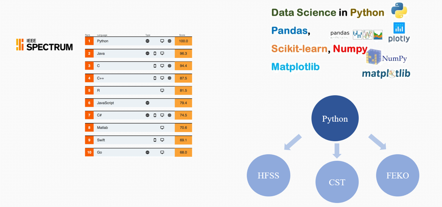Click the web globe icon in Go row

(x=147, y=152)
